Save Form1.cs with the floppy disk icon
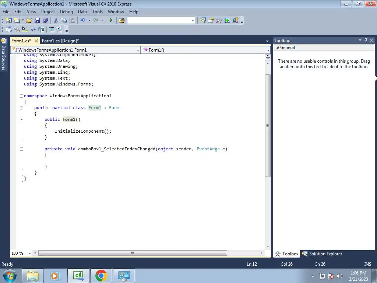377x283 pixels. [x=37, y=21]
